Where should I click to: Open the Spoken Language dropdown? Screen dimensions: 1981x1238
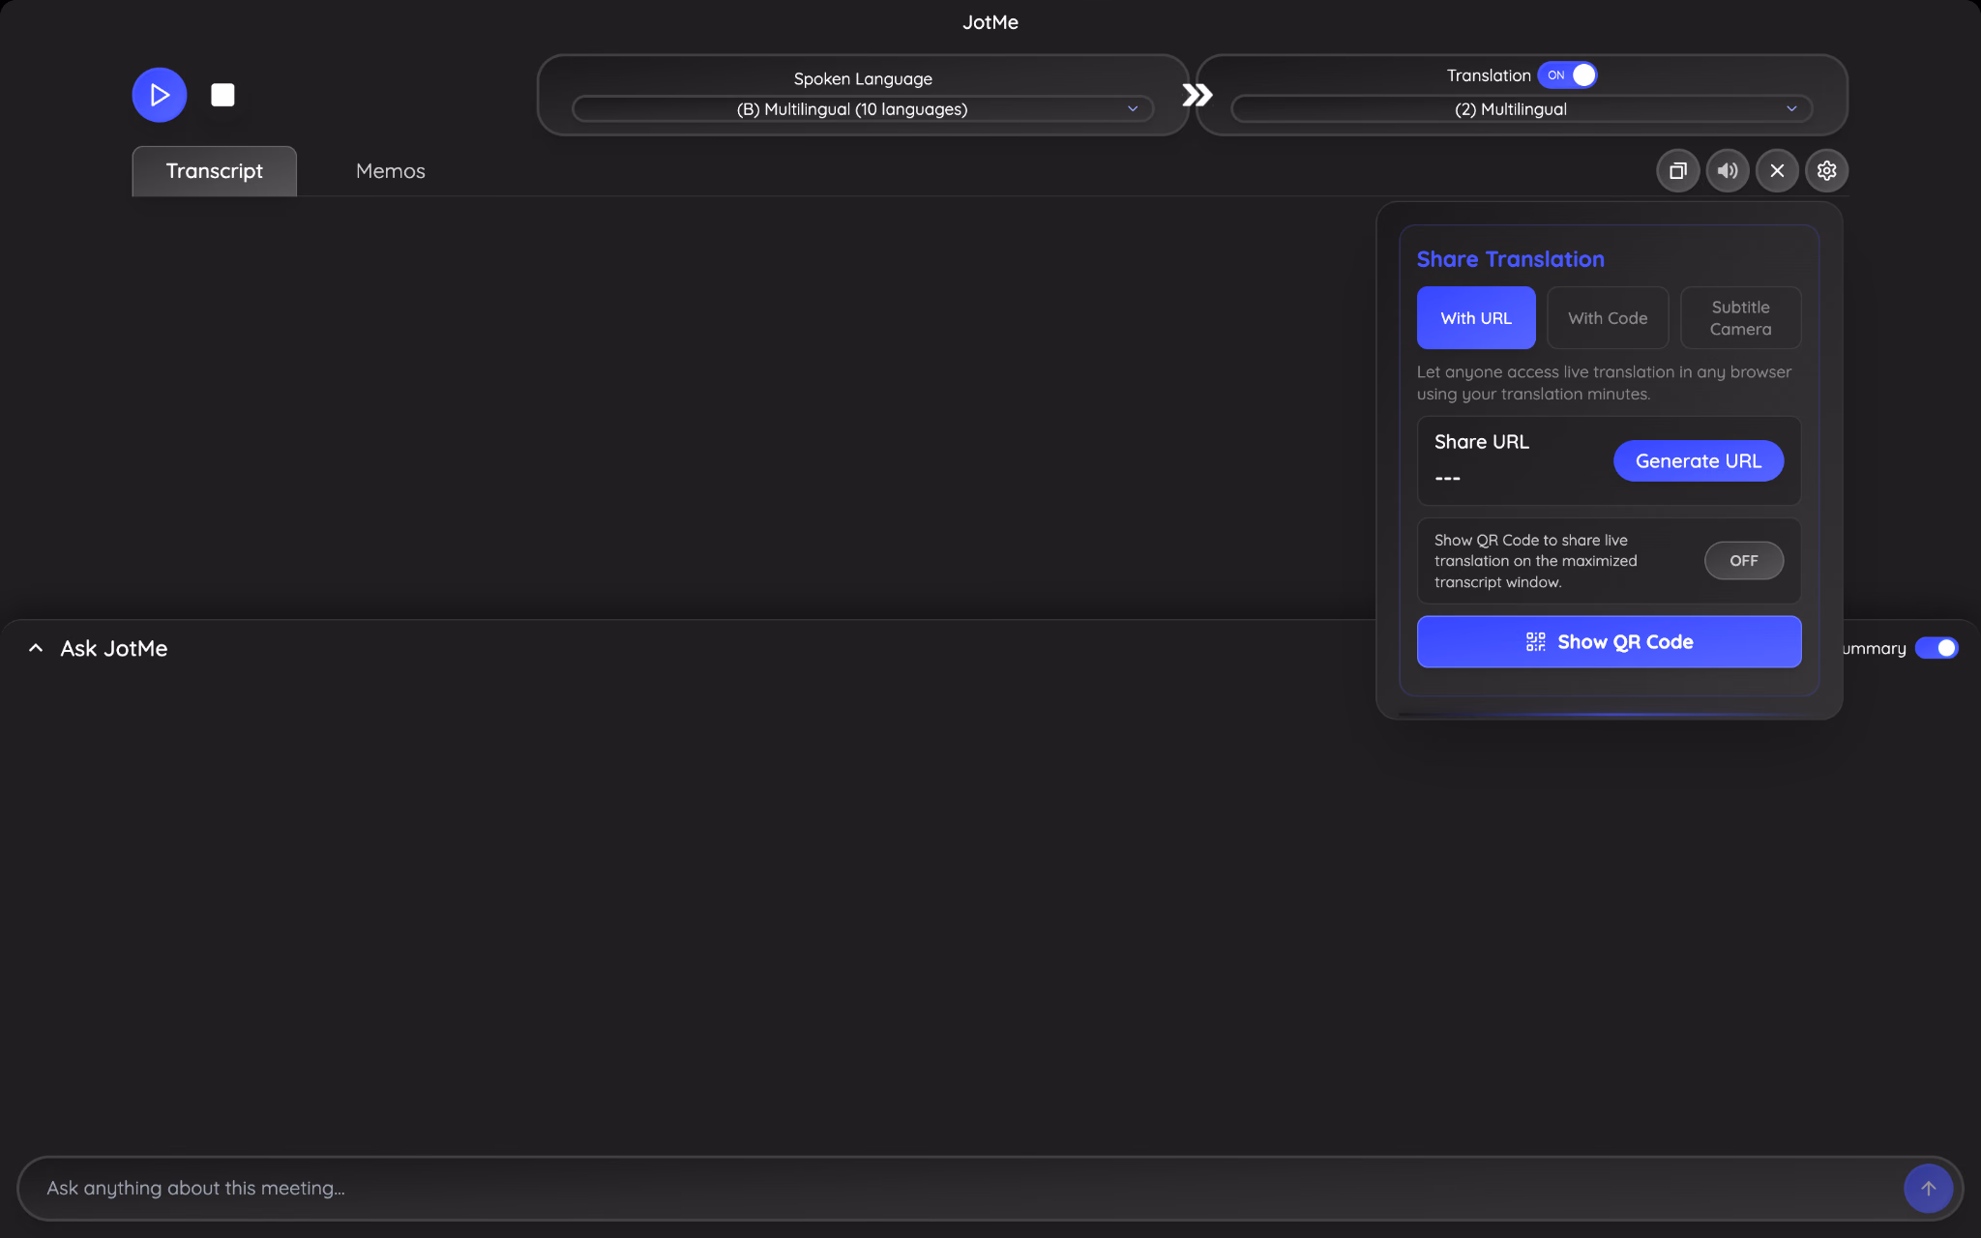point(863,109)
